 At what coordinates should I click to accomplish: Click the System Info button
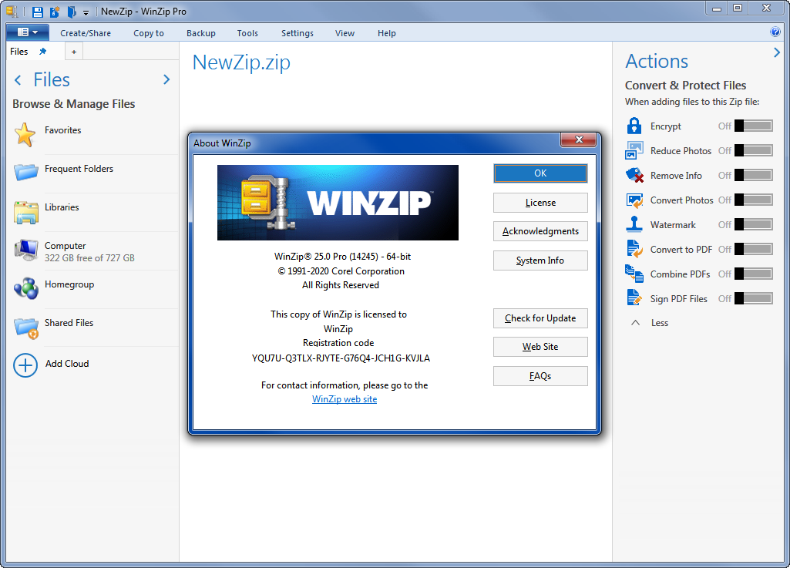540,260
